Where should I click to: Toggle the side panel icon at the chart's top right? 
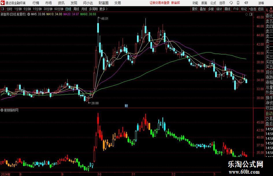pos(251,14)
